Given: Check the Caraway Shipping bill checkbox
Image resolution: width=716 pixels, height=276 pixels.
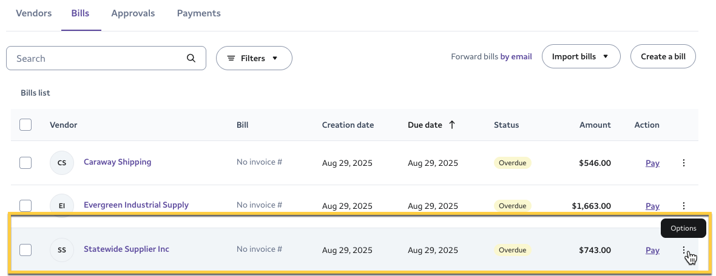Looking at the screenshot, I should 25,163.
